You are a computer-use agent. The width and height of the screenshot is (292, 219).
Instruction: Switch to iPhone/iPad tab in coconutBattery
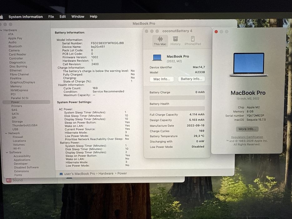pyautogui.click(x=193, y=41)
